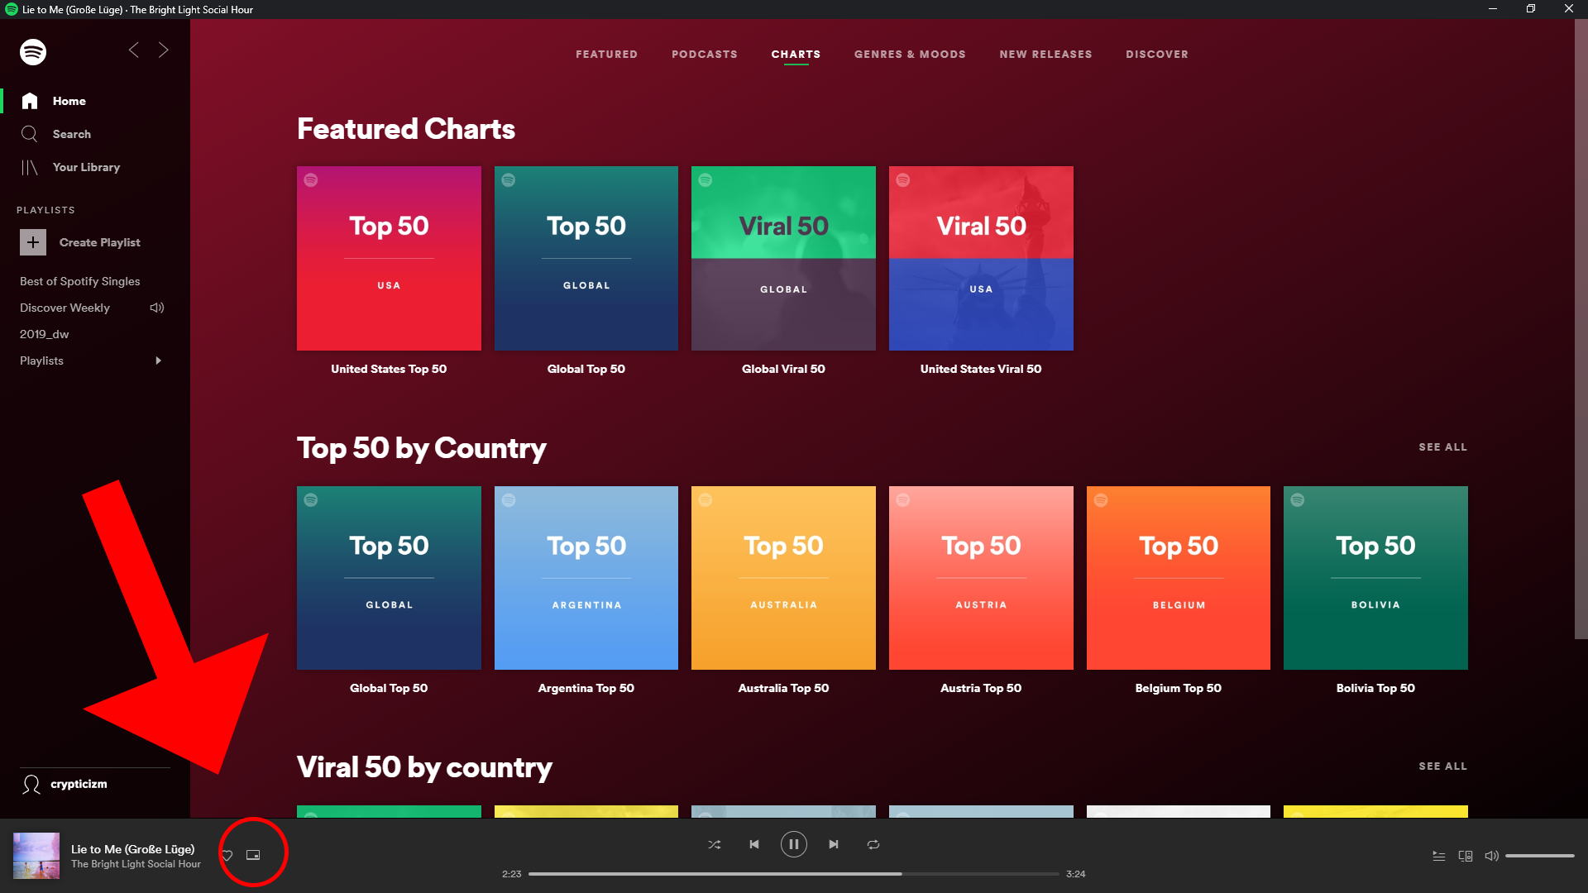Click the skip to next track icon
Image resolution: width=1588 pixels, height=893 pixels.
point(833,844)
